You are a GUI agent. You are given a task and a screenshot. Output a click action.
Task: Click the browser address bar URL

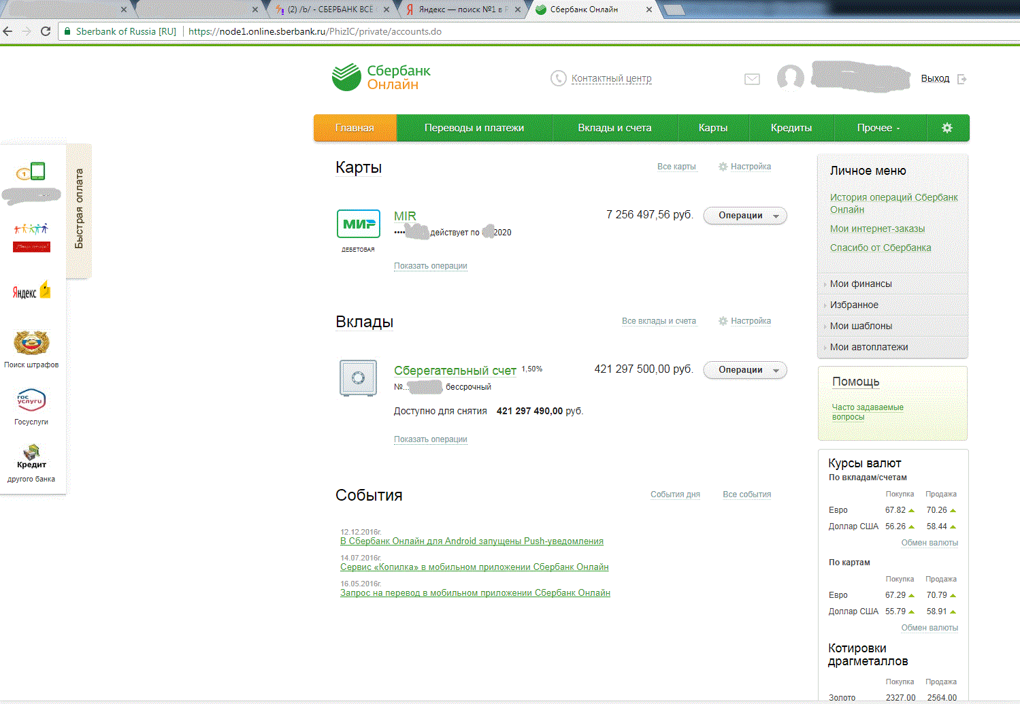point(315,31)
